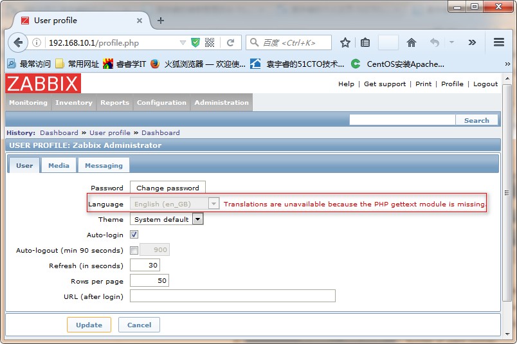Show bookmarks list icon
Image resolution: width=517 pixels, height=344 pixels.
365,42
